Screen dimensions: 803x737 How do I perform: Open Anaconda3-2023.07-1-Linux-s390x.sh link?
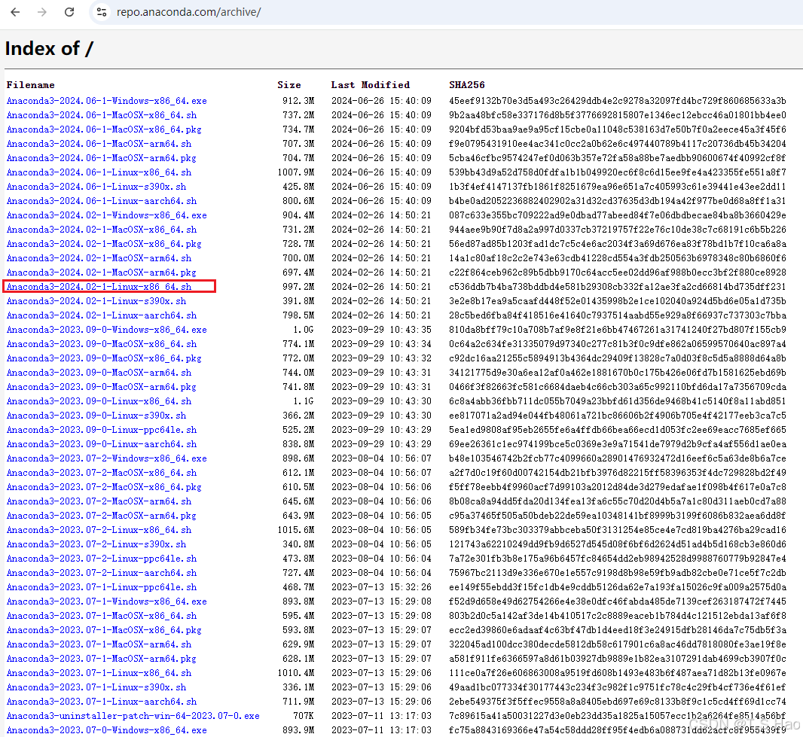[96, 688]
